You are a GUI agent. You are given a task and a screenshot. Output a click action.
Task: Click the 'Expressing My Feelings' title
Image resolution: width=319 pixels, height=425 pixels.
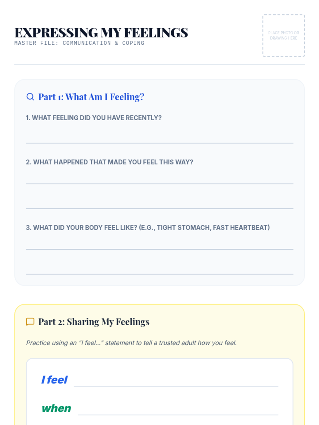click(x=101, y=33)
